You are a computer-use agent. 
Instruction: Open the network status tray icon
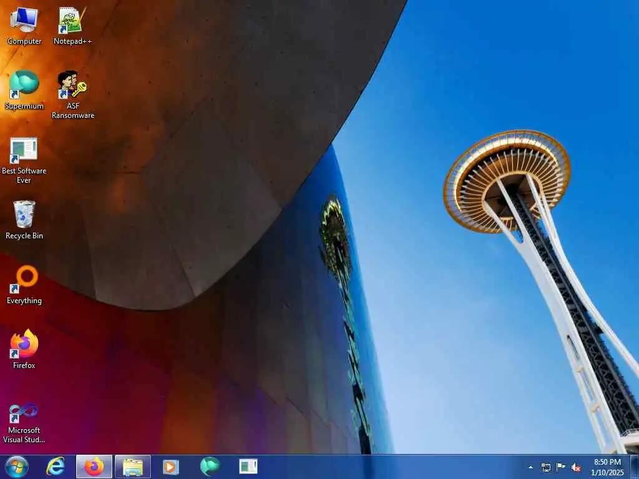pos(545,467)
